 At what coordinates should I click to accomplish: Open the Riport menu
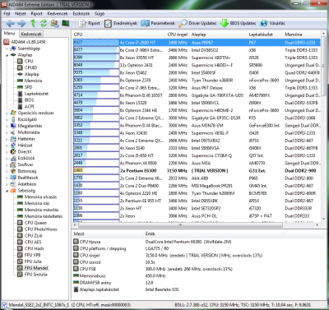[36, 13]
